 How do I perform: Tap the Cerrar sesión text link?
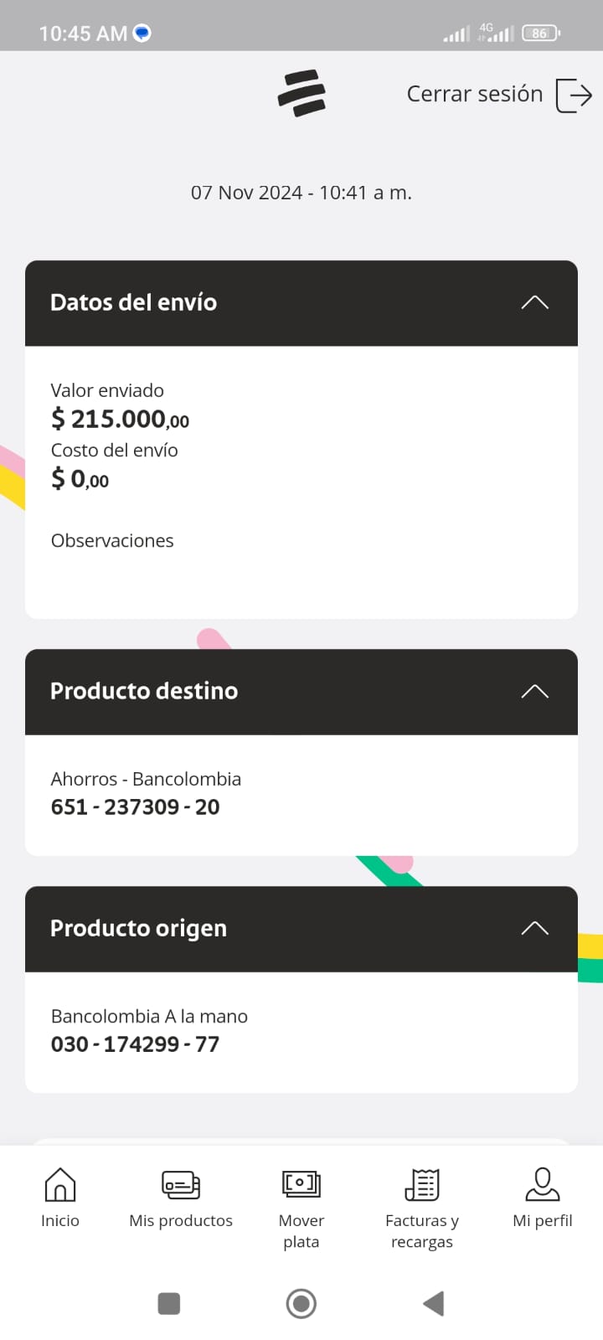pos(474,94)
